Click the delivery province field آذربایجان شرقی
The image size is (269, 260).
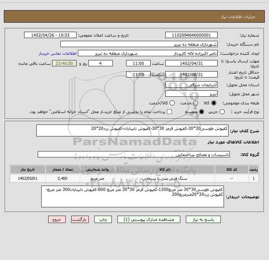(191, 84)
